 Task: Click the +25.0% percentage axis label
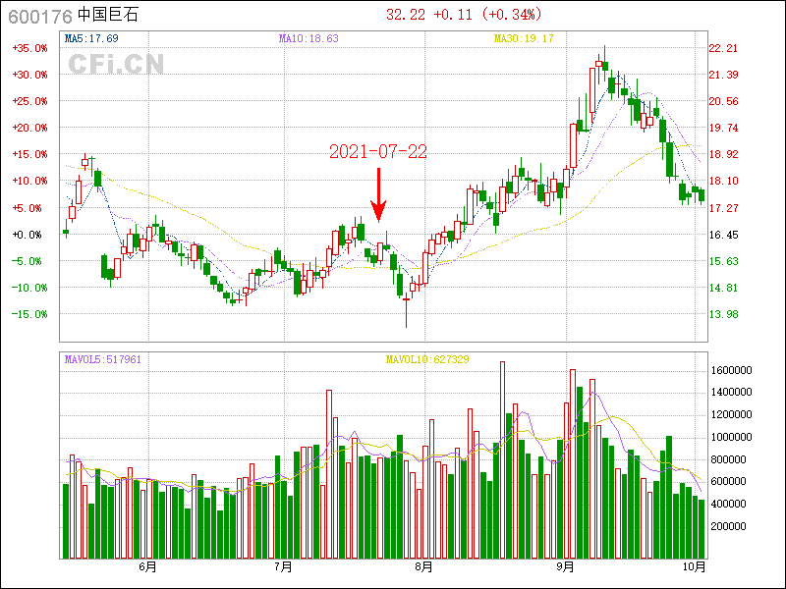(30, 102)
